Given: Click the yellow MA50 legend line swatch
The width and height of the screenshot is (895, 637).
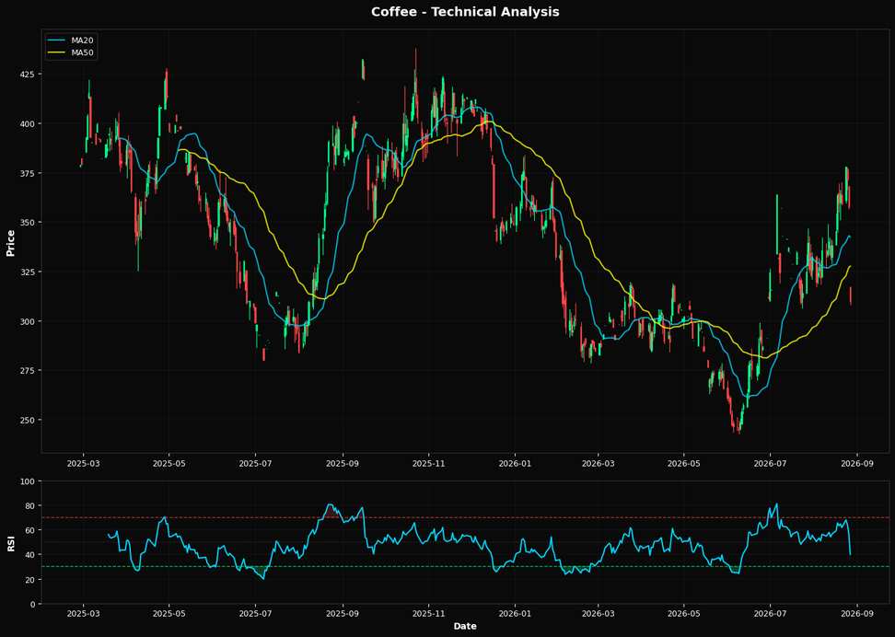Looking at the screenshot, I should coord(57,53).
